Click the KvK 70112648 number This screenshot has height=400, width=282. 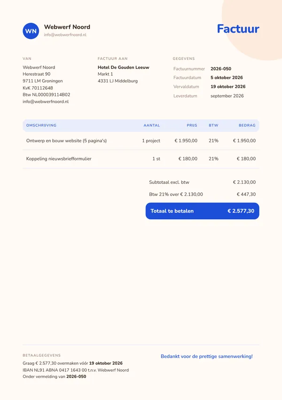point(38,88)
